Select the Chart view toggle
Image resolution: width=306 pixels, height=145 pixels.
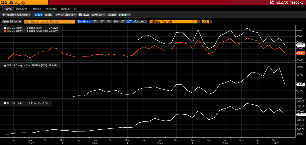pos(39,15)
